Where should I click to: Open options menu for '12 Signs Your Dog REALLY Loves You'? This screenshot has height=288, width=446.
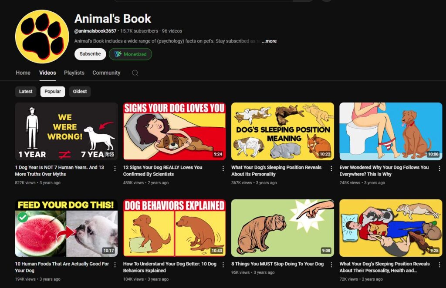223,169
